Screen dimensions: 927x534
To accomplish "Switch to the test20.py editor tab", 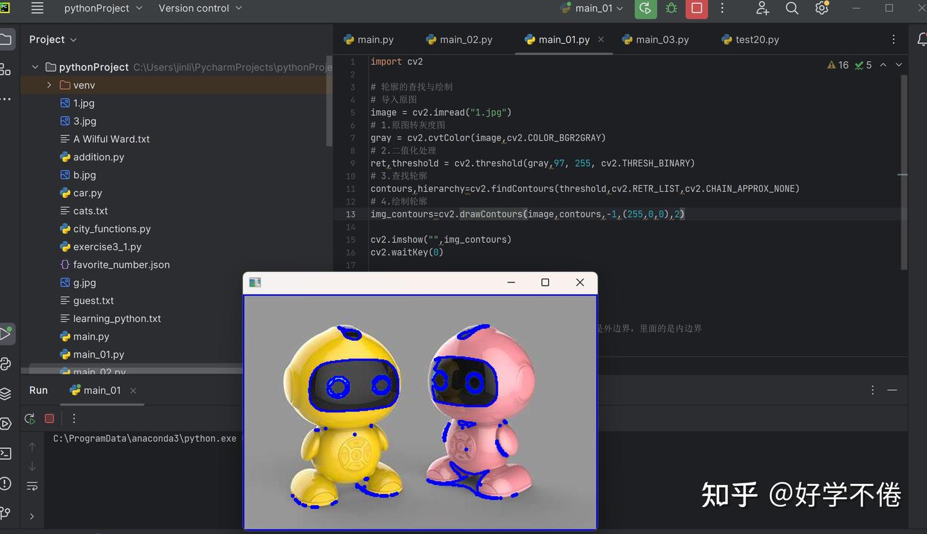I will [x=750, y=39].
